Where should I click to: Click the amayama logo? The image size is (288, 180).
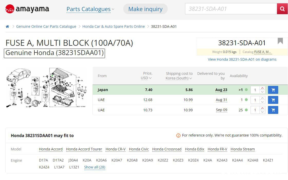27,9
